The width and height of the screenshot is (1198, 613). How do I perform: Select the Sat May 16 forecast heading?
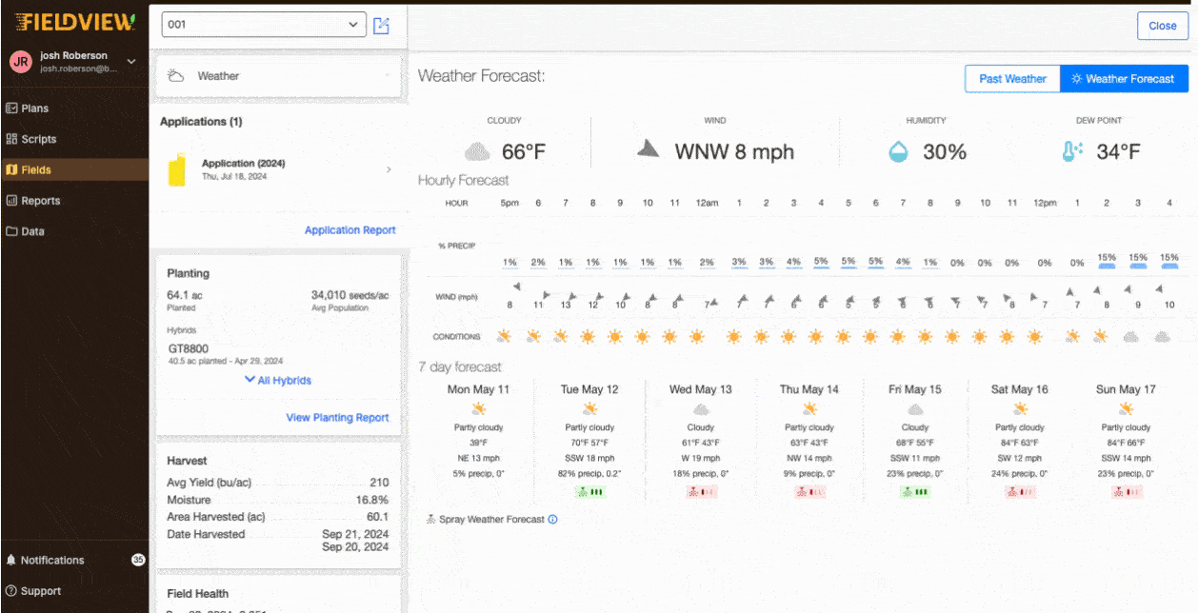click(1020, 389)
